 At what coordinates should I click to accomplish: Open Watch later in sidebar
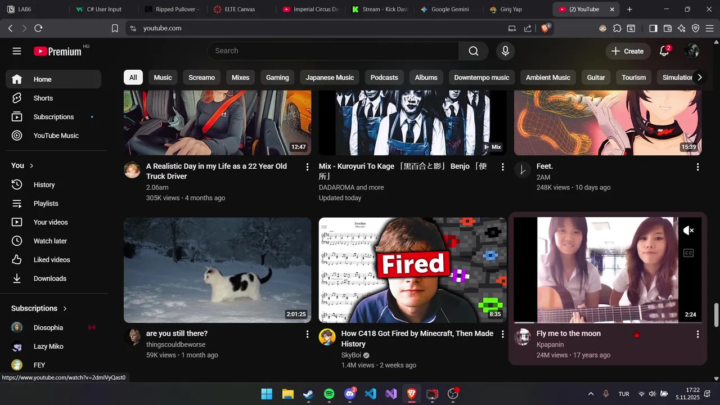(x=53, y=241)
